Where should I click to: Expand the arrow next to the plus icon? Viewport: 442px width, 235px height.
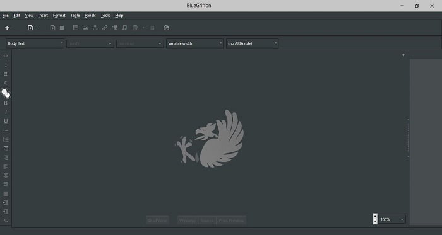15,28
